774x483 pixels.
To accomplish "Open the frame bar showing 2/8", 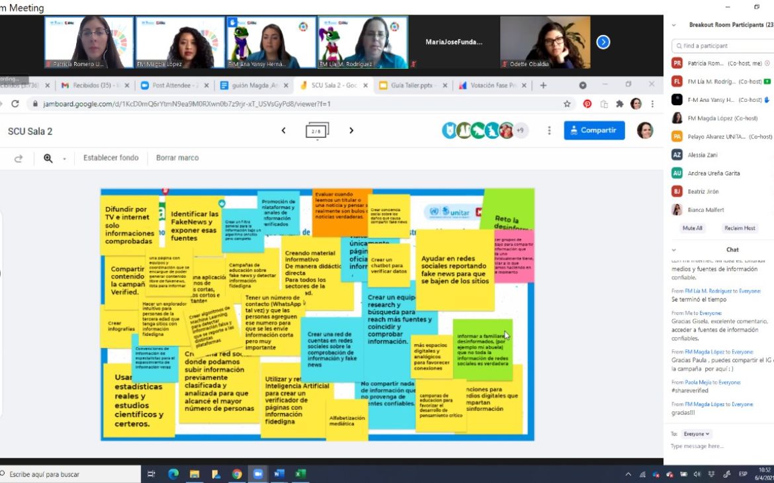I will (317, 130).
